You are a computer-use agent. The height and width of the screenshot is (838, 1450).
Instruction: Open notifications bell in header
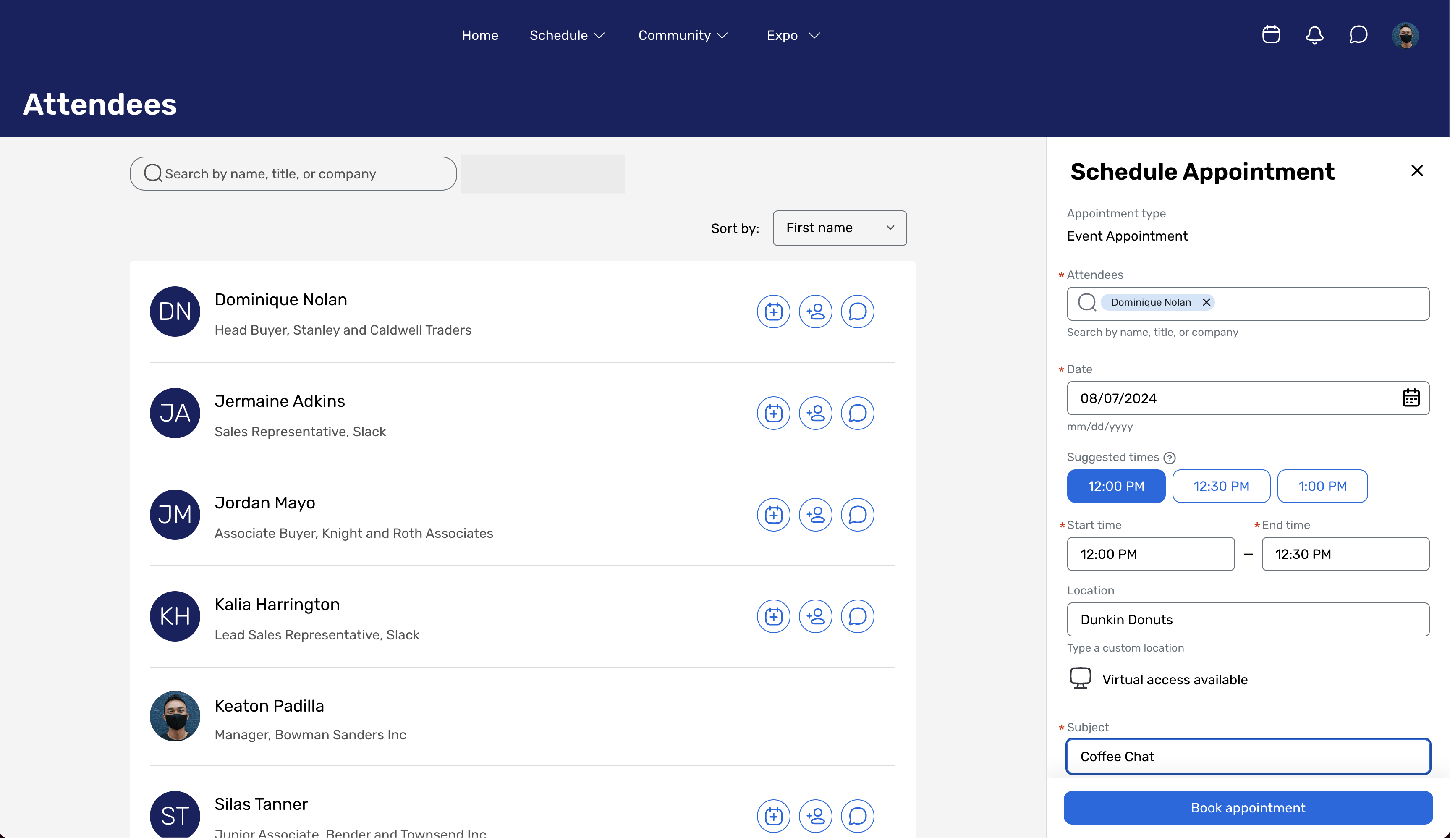pos(1315,34)
